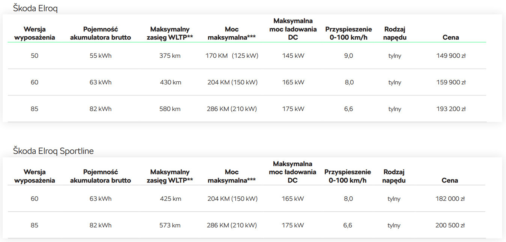Click the 193 200 zł price
The height and width of the screenshot is (242, 506).
point(451,109)
